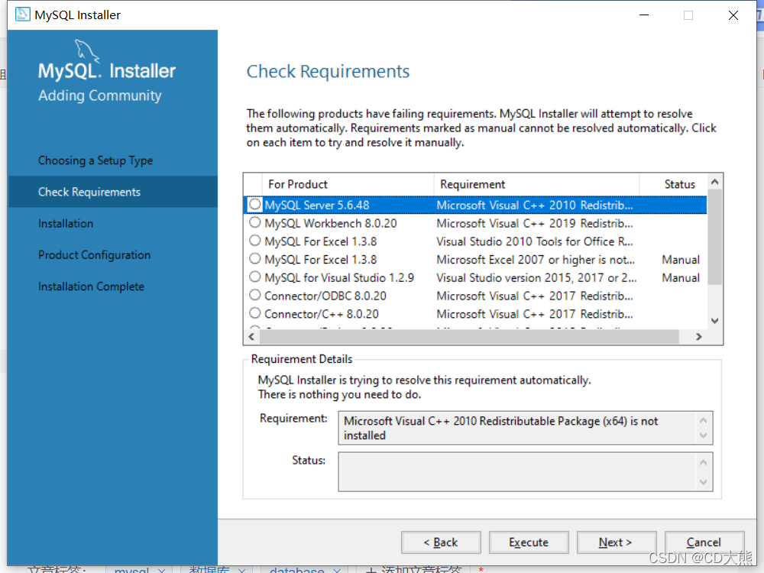This screenshot has width=764, height=573.
Task: Click the For Product column header
Action: pos(348,184)
